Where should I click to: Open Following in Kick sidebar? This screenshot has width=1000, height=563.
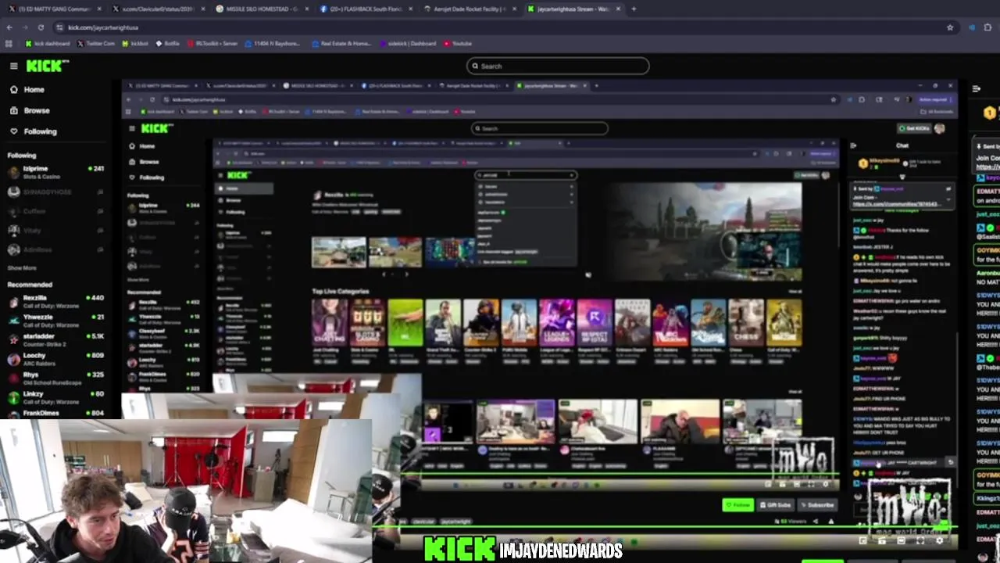click(33, 131)
